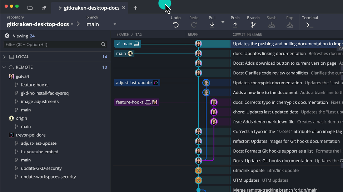Viewport: 343px width, 192px height.
Task: Select commit 'refactor: Updates images for Git hooks documentation'
Action: pyautogui.click(x=286, y=141)
